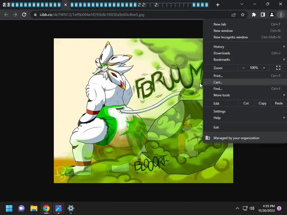
Task: Enter fullscreen from Zoom row
Action: tap(278, 68)
